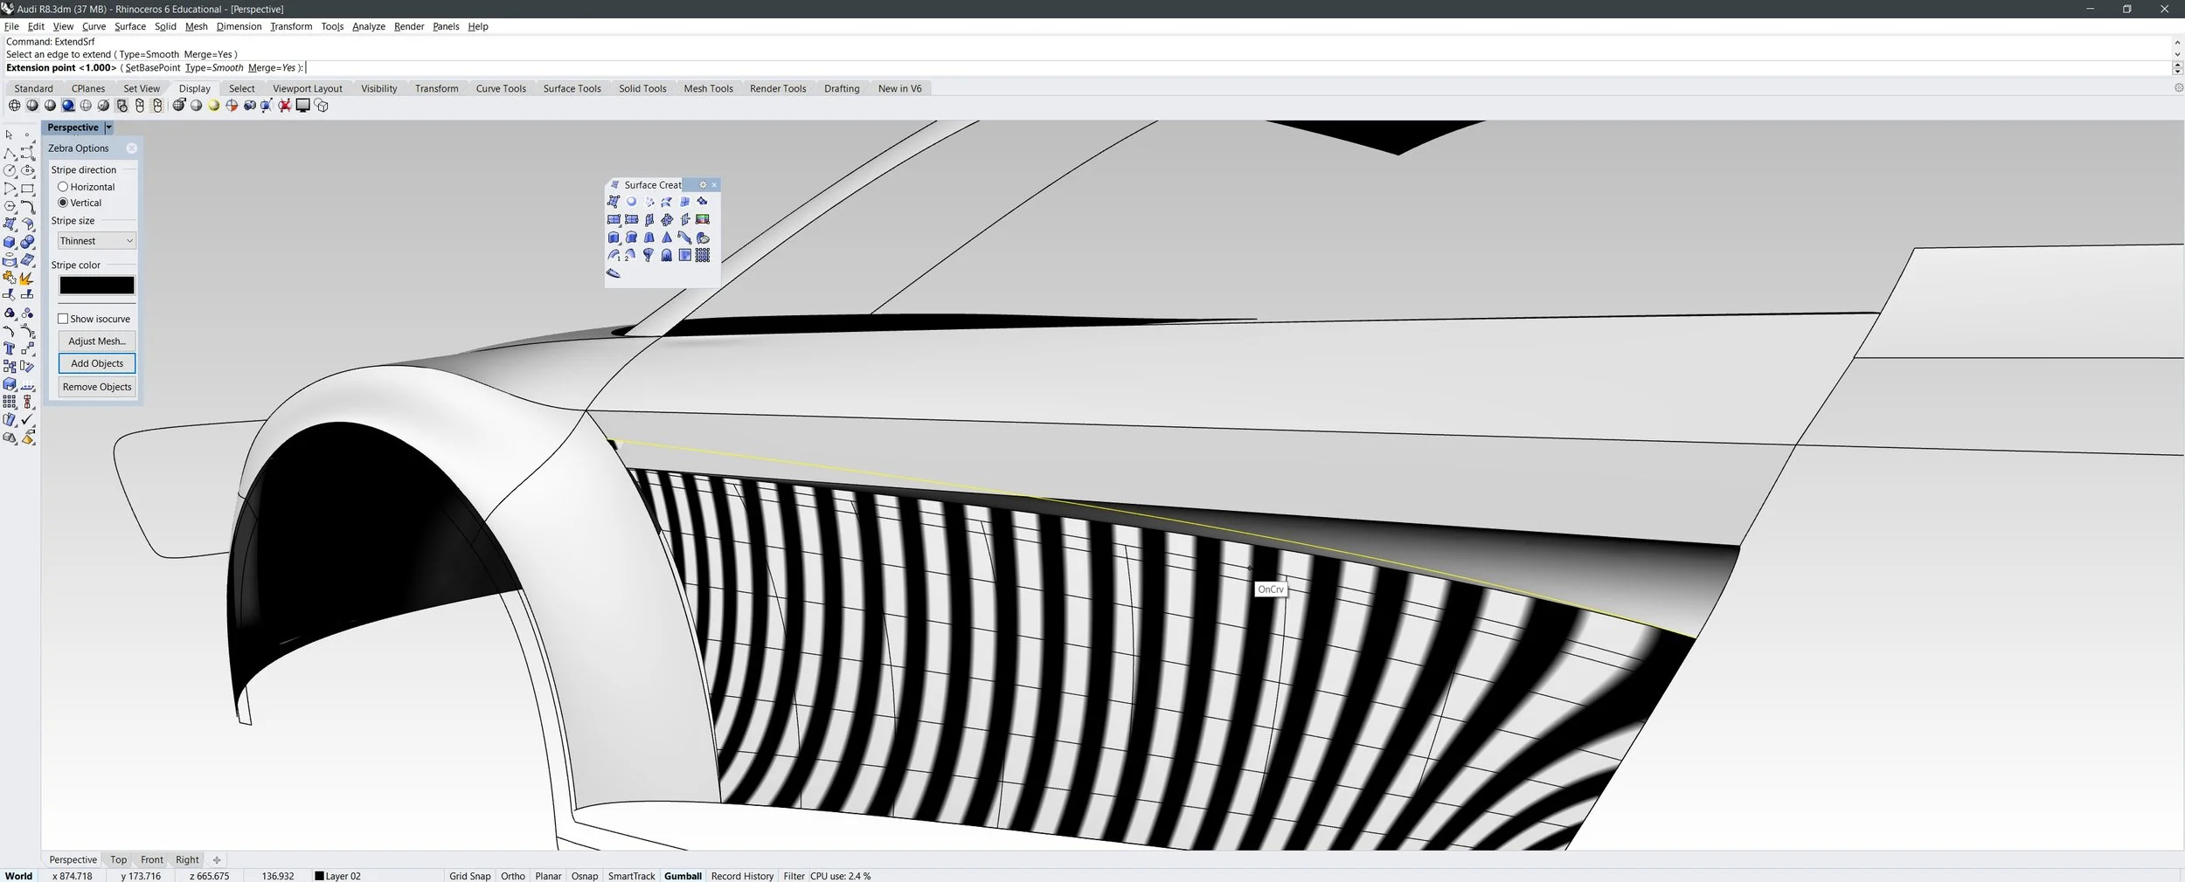
Task: Select the Circle tool in left sidebar
Action: [10, 170]
